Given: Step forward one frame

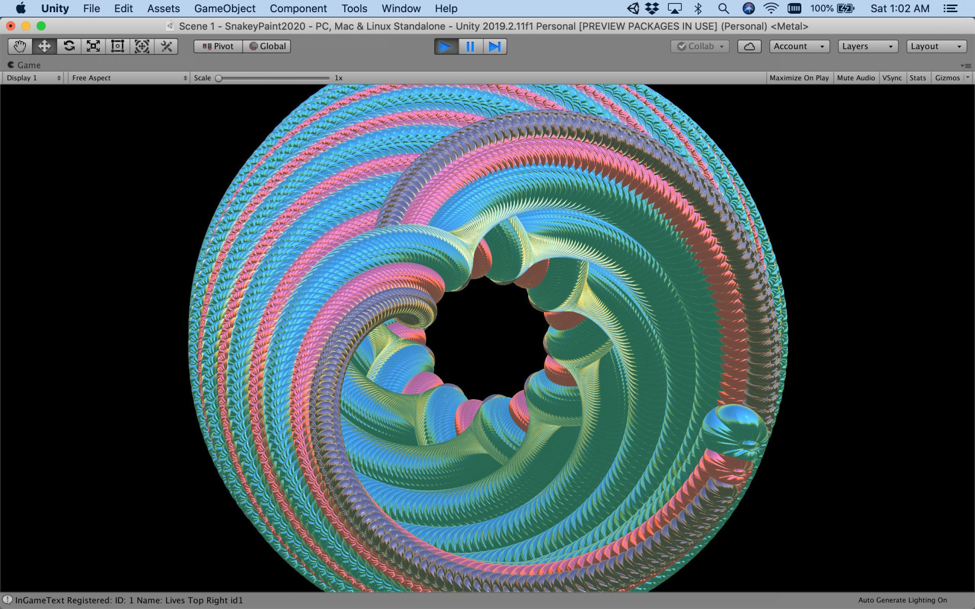Looking at the screenshot, I should [495, 46].
